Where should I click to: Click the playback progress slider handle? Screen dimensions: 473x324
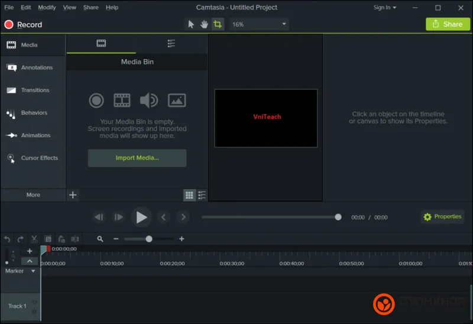click(x=338, y=217)
